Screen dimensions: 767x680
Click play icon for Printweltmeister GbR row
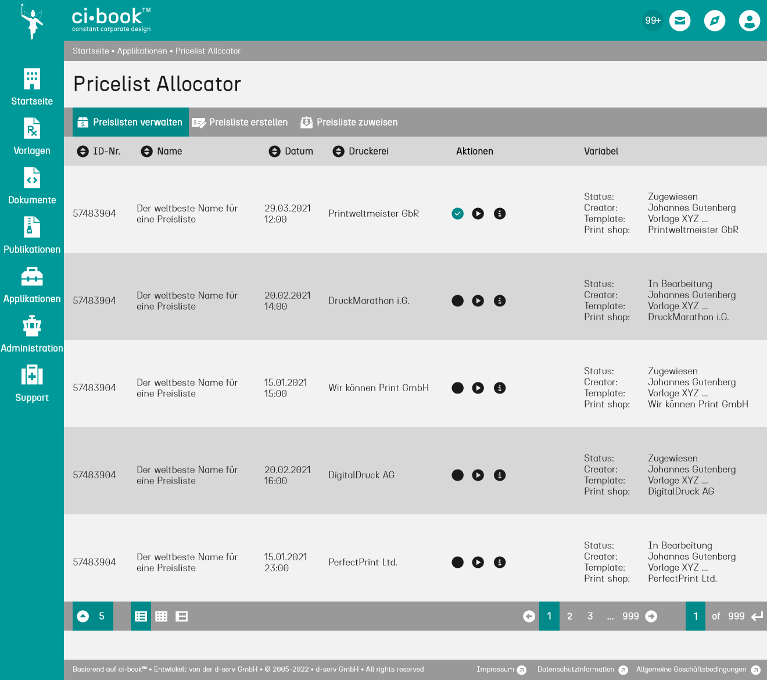coord(478,213)
